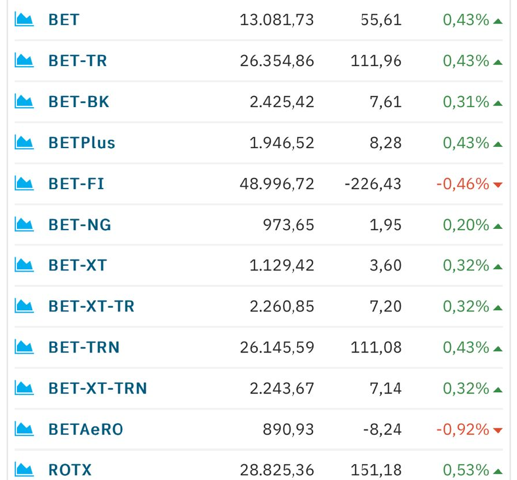Open the chart icon for ROTX
This screenshot has height=480, width=517.
pyautogui.click(x=24, y=470)
